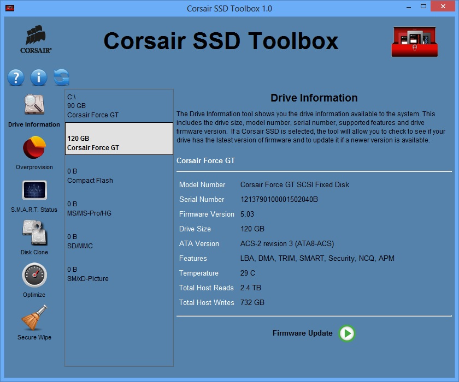Click the Serial Number field label
Viewport: 459px width, 382px height.
[x=202, y=199]
